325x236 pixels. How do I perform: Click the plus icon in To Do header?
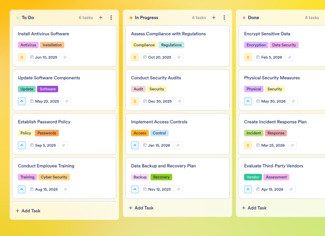click(x=101, y=18)
